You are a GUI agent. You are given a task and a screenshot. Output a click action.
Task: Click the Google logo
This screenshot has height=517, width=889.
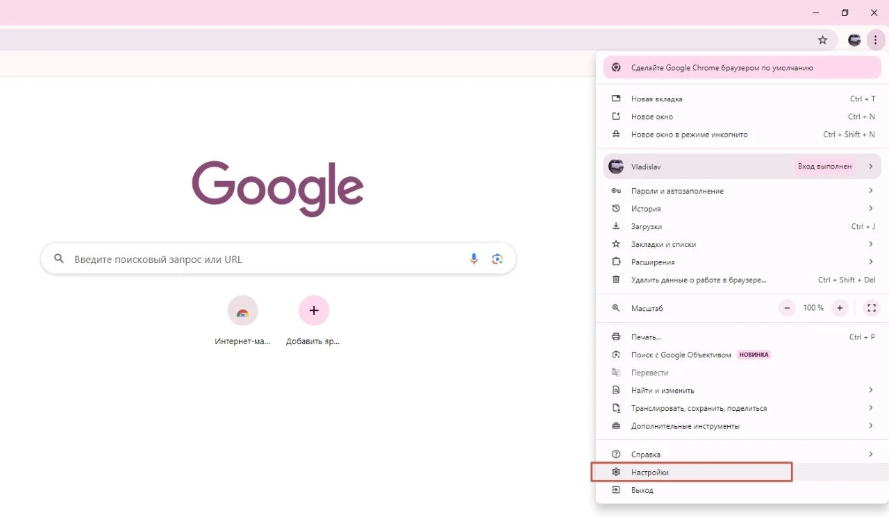pyautogui.click(x=278, y=188)
